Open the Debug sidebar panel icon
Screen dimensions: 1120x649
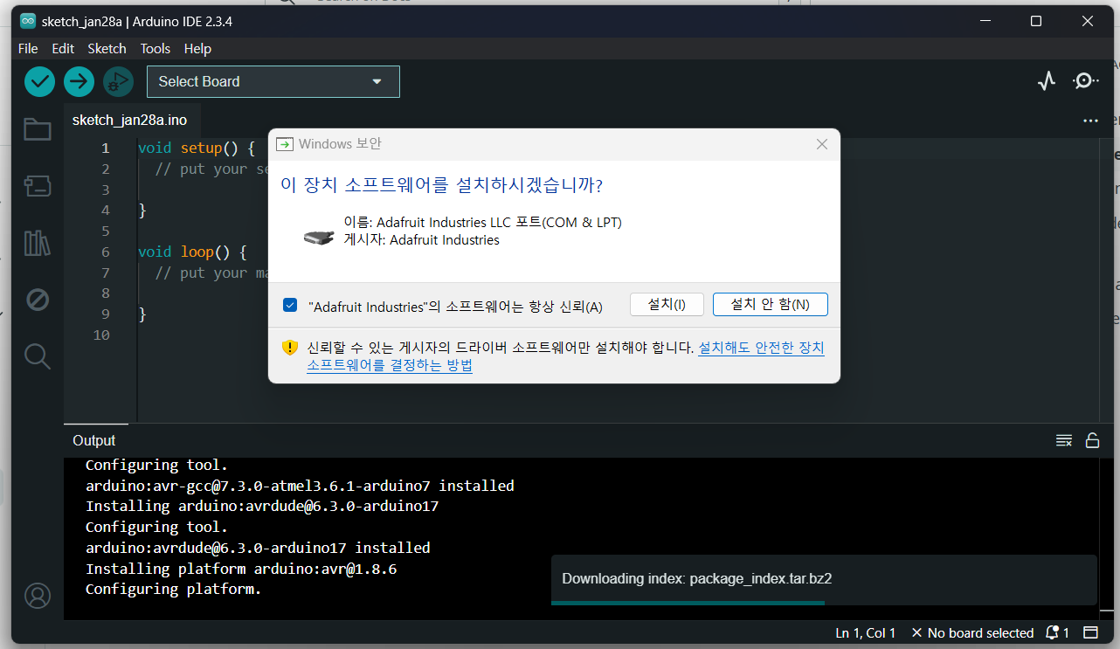point(37,300)
